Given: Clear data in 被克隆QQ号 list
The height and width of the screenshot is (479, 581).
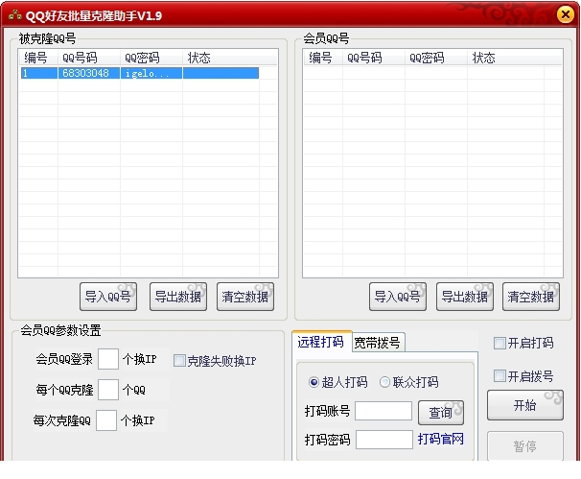Looking at the screenshot, I should click(x=245, y=297).
